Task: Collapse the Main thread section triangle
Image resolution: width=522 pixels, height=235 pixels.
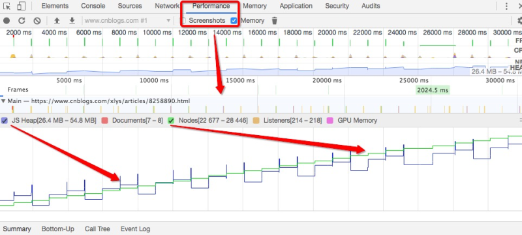Action: (x=3, y=101)
